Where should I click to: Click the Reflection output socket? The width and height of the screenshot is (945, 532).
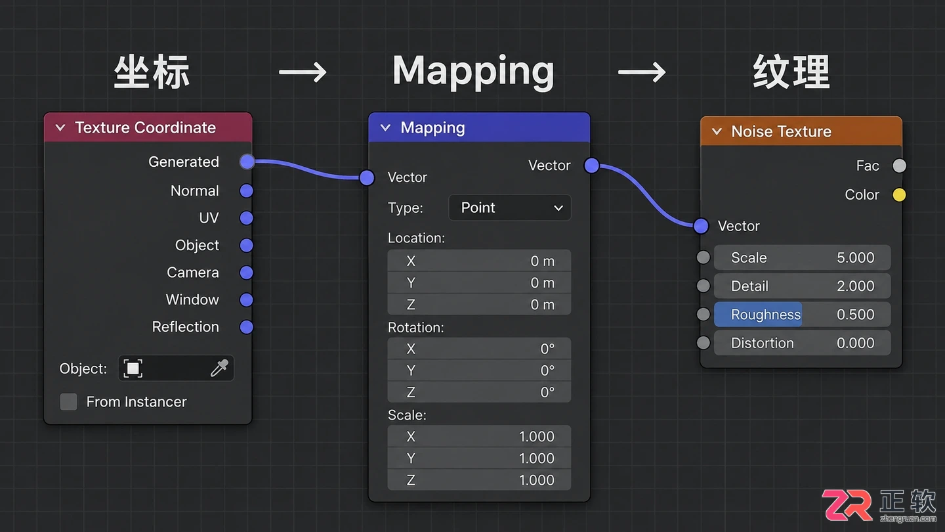coord(247,327)
